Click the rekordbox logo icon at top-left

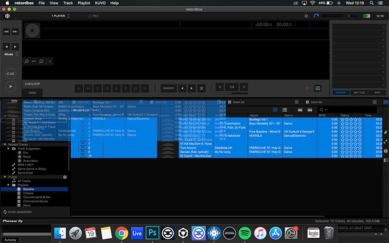coord(7,16)
